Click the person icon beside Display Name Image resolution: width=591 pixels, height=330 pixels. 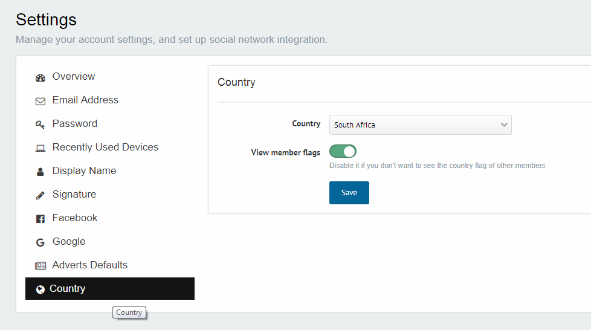click(40, 172)
